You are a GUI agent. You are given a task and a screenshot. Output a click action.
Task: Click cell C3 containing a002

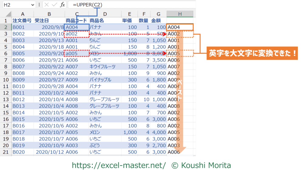(77, 34)
